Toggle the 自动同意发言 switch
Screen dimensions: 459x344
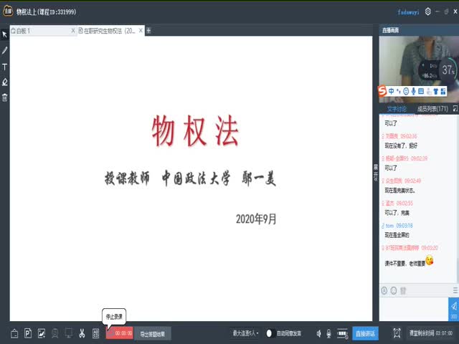(270, 333)
